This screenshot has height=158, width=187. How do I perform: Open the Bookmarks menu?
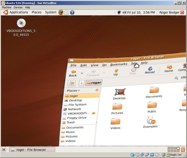[119, 64]
